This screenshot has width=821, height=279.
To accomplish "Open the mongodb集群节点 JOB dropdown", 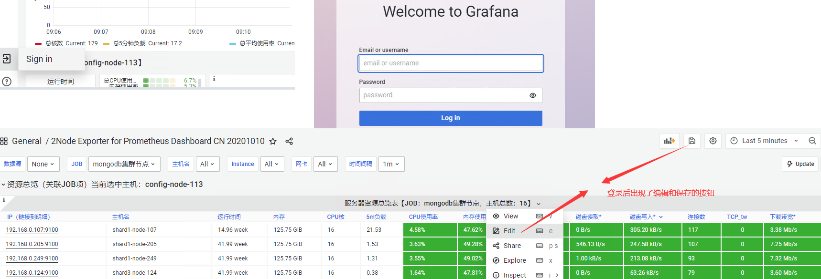I will point(124,164).
